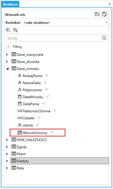Screen dimensions: 113x189
Task: Close the Struktura panel
Action: pyautogui.click(x=110, y=4)
